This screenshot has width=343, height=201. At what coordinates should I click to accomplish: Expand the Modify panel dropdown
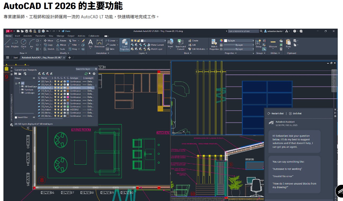tap(64, 53)
